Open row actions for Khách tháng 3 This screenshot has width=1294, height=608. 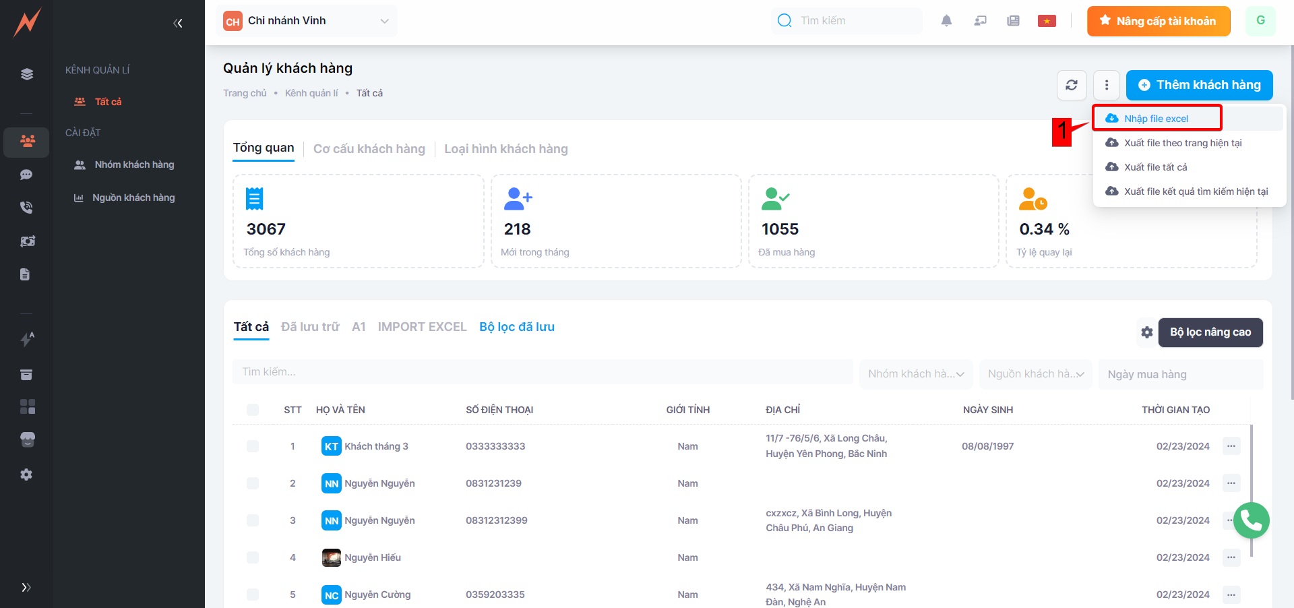[x=1231, y=446]
